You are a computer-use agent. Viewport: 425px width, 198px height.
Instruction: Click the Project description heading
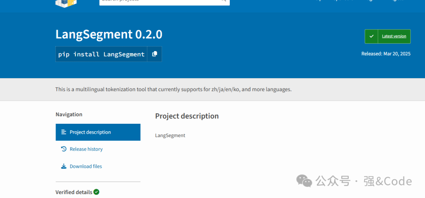pyautogui.click(x=187, y=116)
